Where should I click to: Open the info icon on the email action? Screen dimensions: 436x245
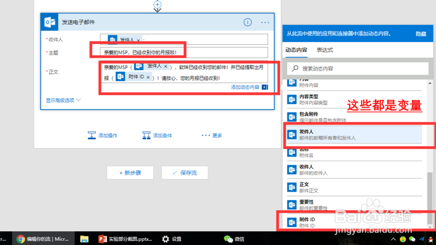pos(248,22)
